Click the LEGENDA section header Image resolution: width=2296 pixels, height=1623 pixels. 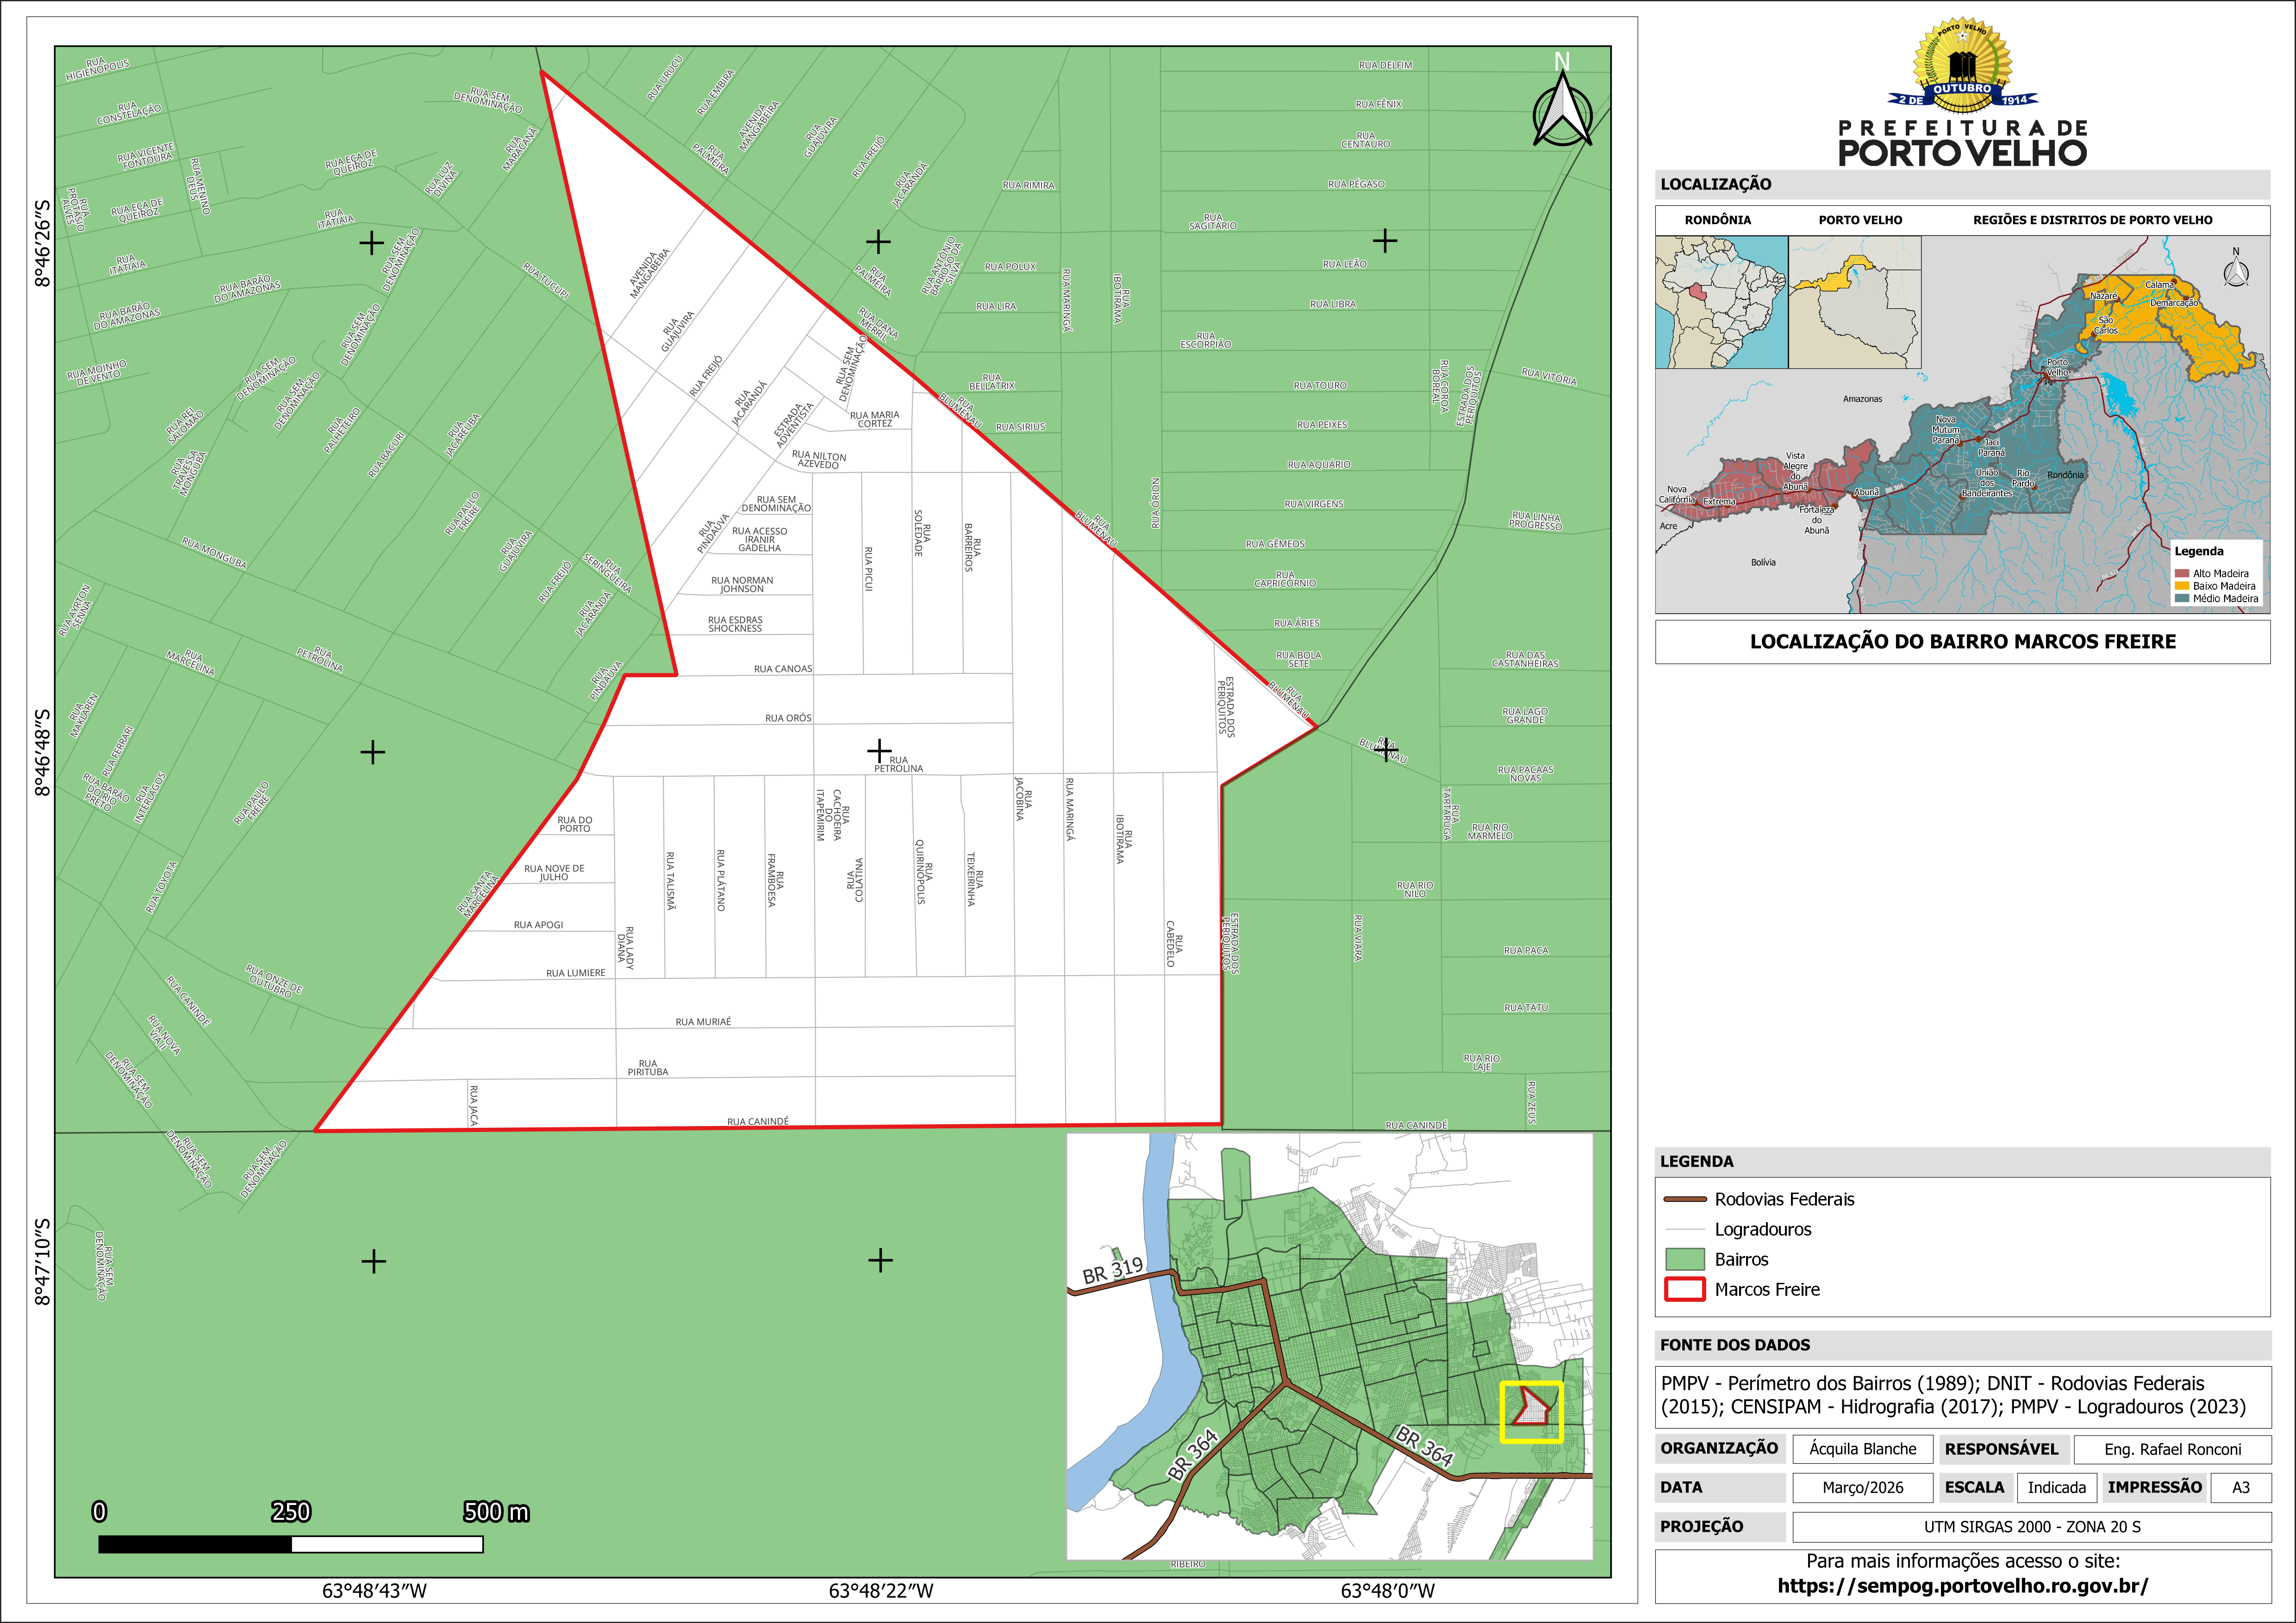pos(1697,1161)
